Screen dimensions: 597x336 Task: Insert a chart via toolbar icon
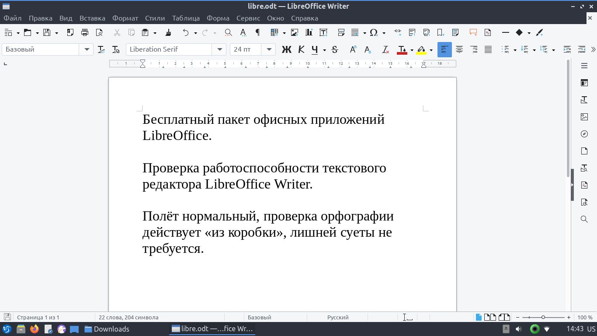pyautogui.click(x=309, y=32)
